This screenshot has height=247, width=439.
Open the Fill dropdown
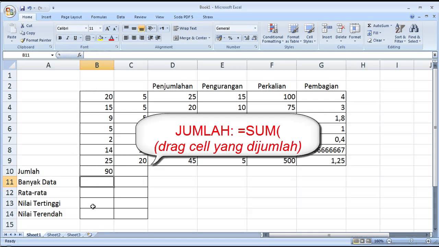click(x=374, y=33)
